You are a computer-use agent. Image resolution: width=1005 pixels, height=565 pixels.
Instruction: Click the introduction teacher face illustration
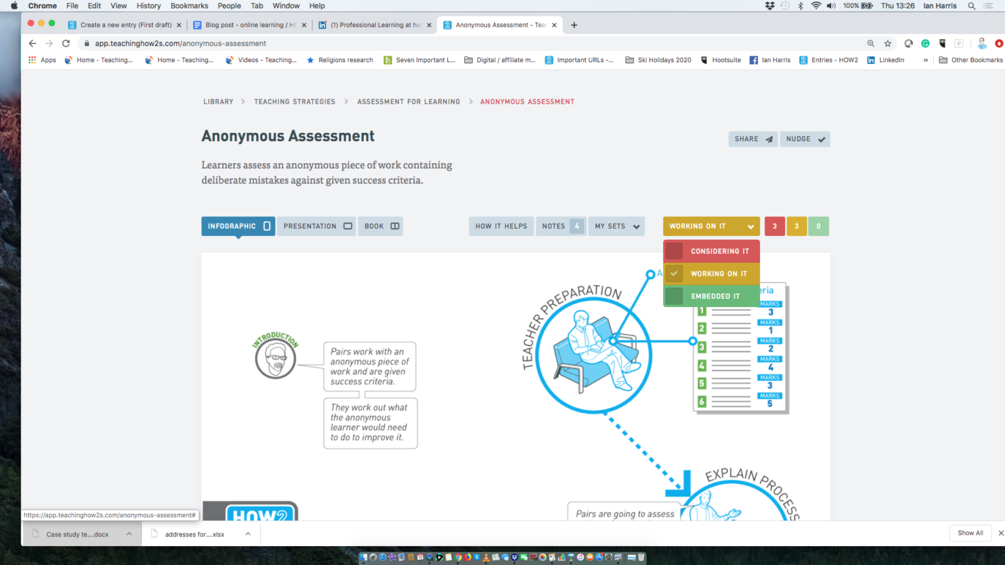tap(276, 358)
